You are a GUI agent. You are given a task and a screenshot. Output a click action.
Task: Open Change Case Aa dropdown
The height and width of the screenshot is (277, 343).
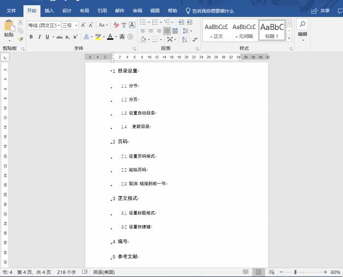[x=103, y=25]
